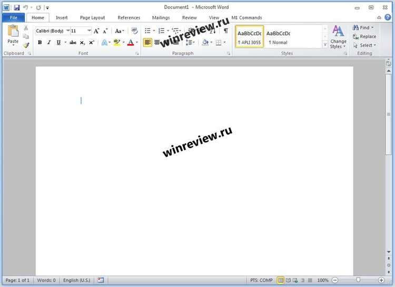Open the Change Case Aa dropdown
This screenshot has height=287, width=395.
click(120, 31)
